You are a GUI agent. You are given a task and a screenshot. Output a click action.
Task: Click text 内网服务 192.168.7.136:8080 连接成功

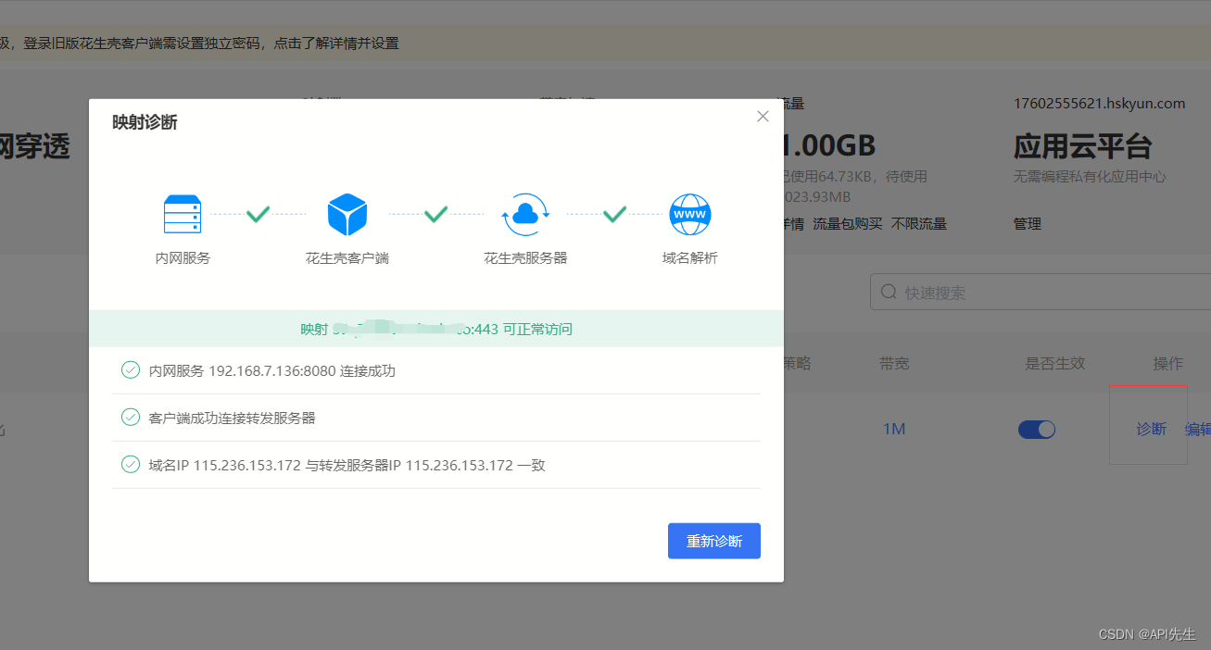pyautogui.click(x=272, y=371)
